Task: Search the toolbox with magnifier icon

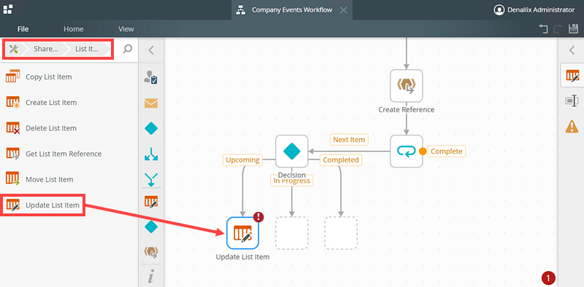Action: click(127, 49)
